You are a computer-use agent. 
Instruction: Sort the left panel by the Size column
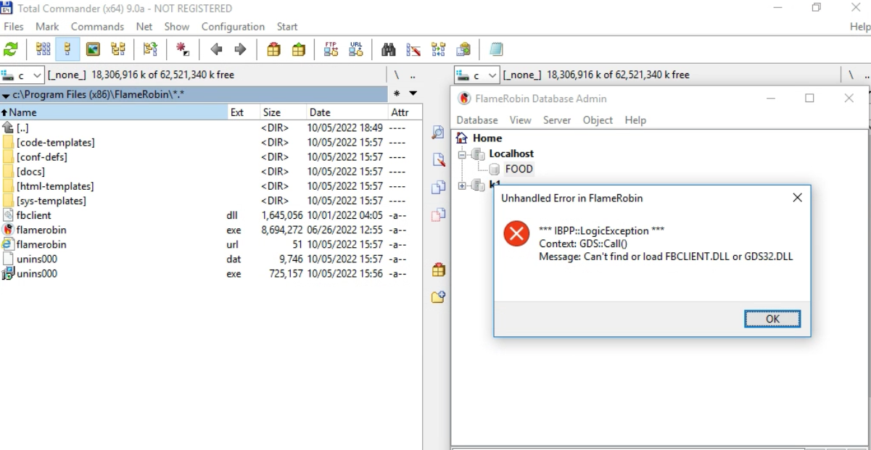tap(283, 112)
